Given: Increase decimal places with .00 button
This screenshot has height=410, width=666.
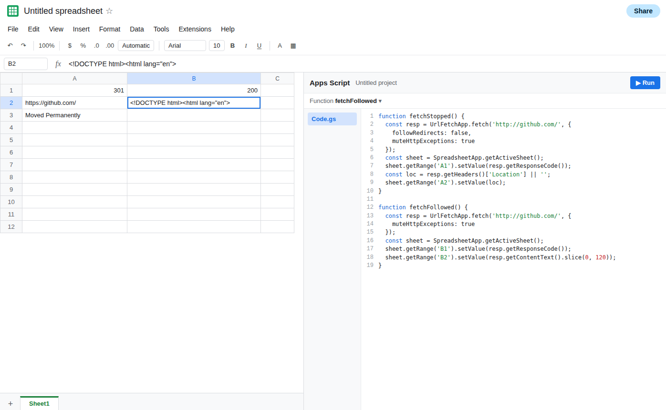Looking at the screenshot, I should click(x=110, y=46).
